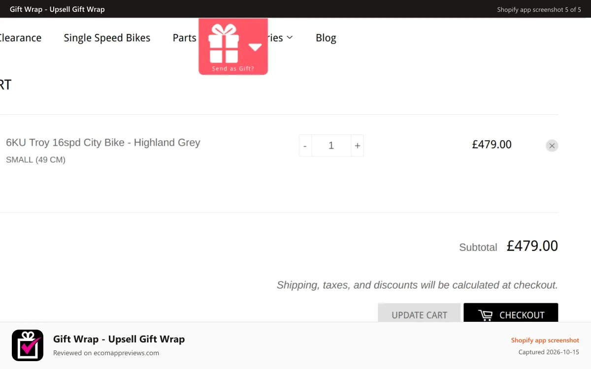The image size is (591, 369).
Task: Open the Clearance menu item
Action: [x=20, y=38]
